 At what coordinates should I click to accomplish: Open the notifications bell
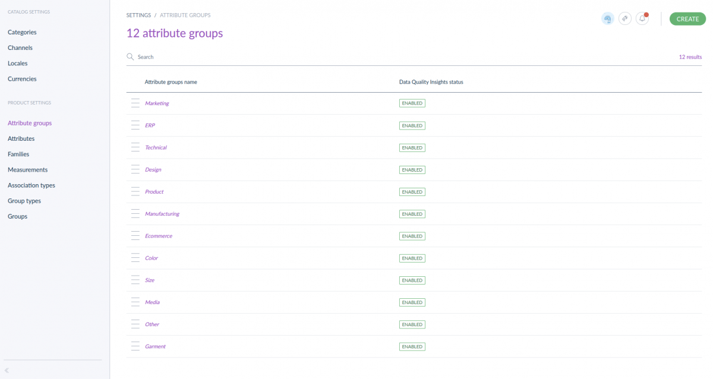(x=642, y=19)
